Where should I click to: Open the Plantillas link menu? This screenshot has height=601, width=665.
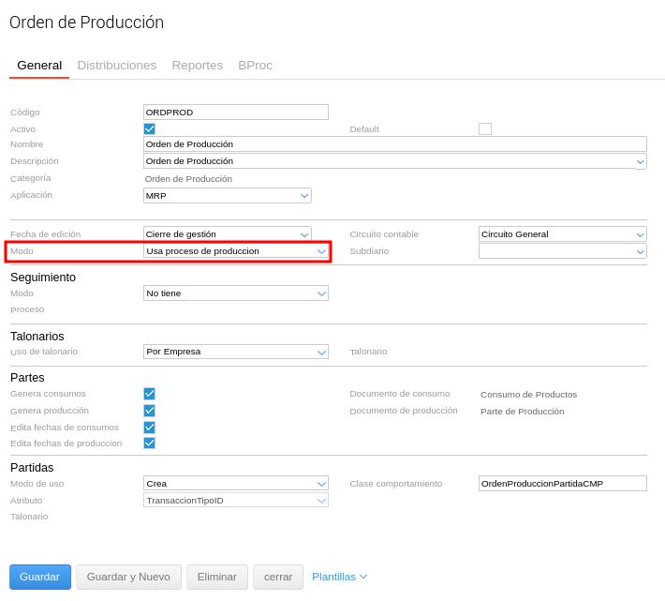339,577
